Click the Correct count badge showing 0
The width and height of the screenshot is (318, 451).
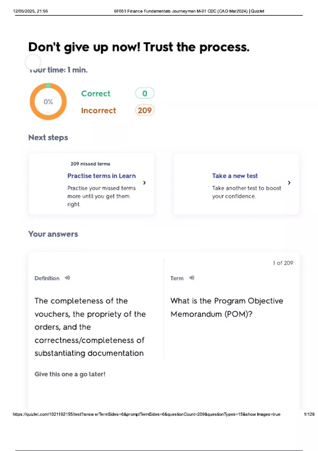(145, 93)
